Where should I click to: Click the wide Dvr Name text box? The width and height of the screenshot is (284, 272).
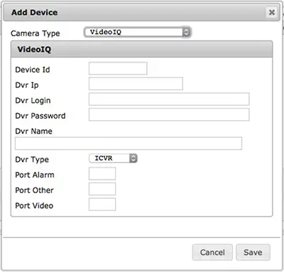point(129,143)
